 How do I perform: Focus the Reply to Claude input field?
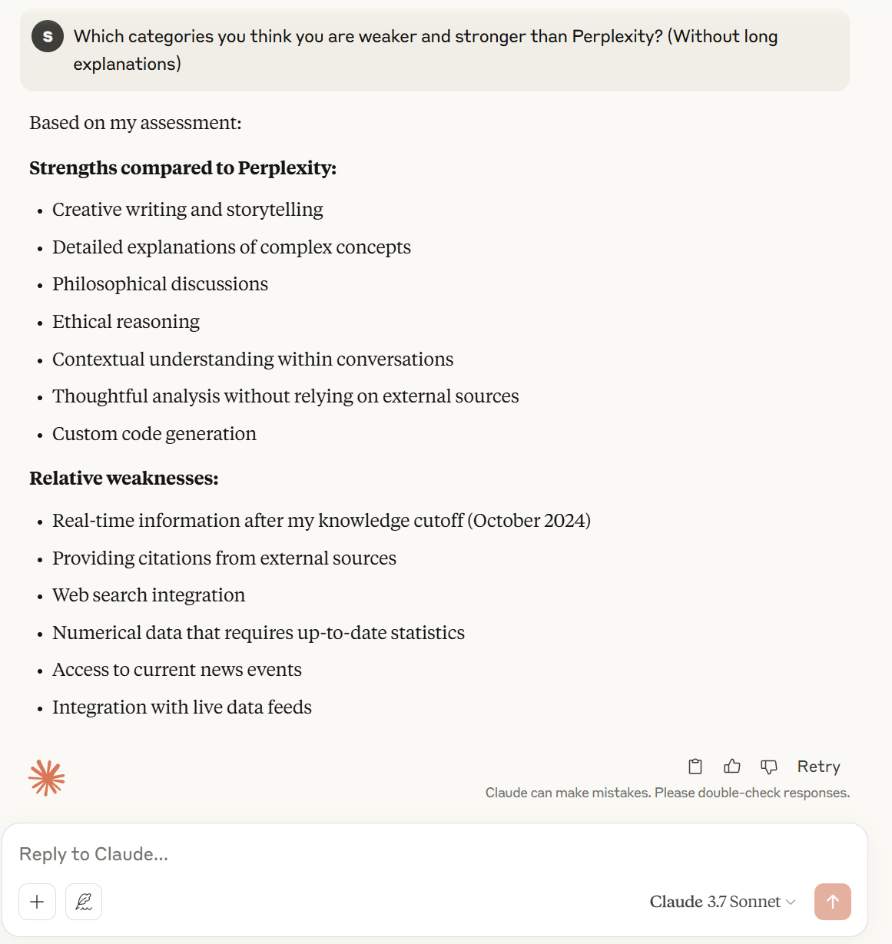tap(435, 854)
